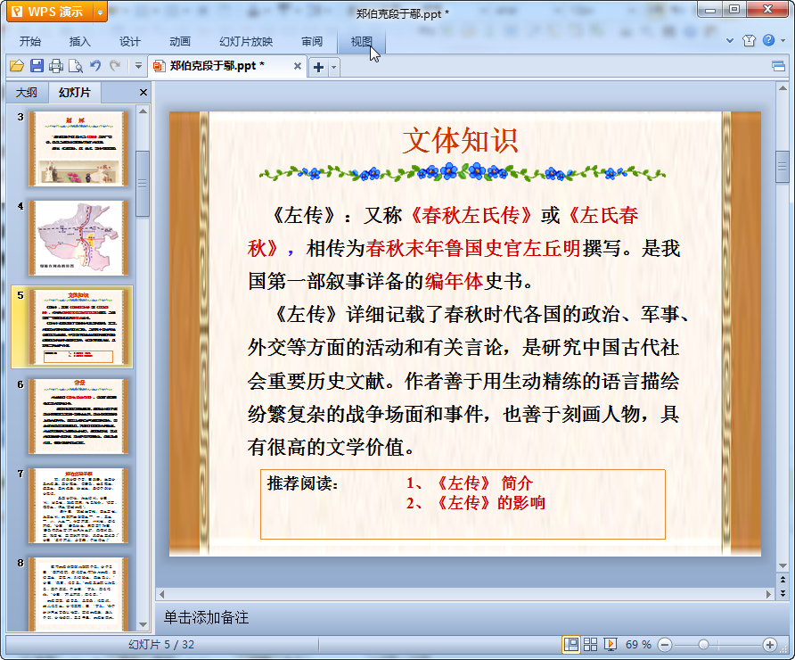Click editor vertical scroll up arrow
The image size is (795, 660).
(783, 88)
